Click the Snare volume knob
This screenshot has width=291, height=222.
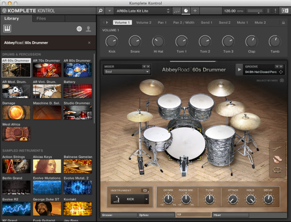pos(135,41)
